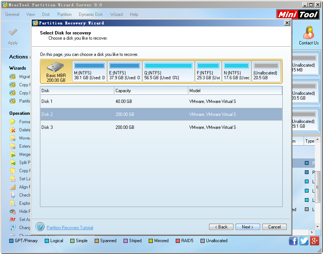Click the Hide partition eye icon
The height and width of the screenshot is (254, 323).
click(x=13, y=211)
